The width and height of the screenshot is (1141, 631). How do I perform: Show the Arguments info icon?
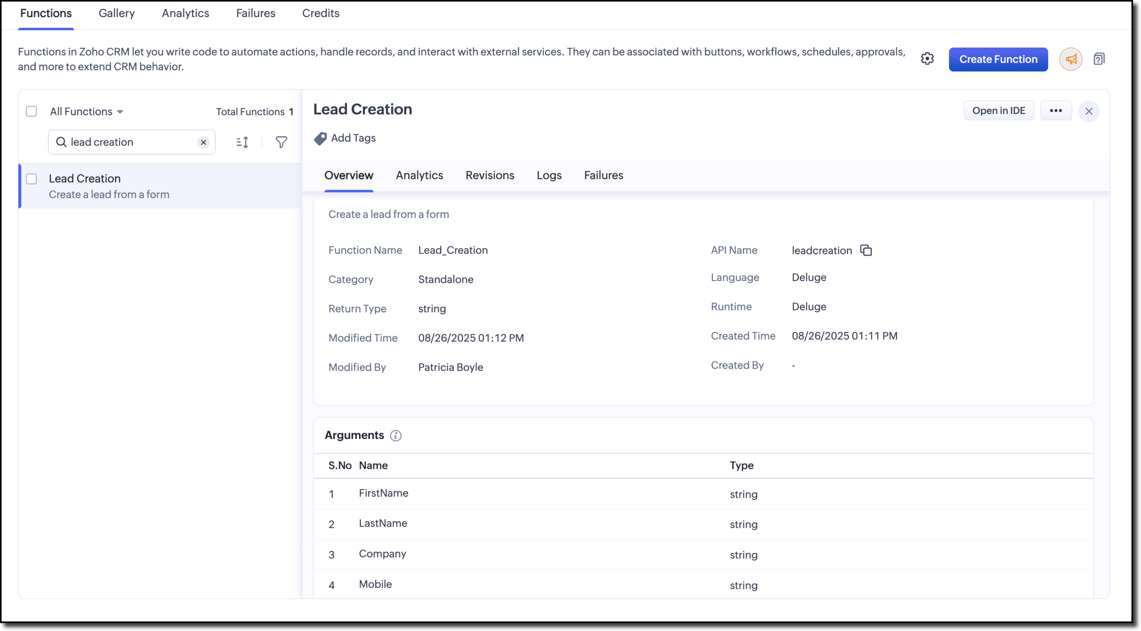[396, 435]
